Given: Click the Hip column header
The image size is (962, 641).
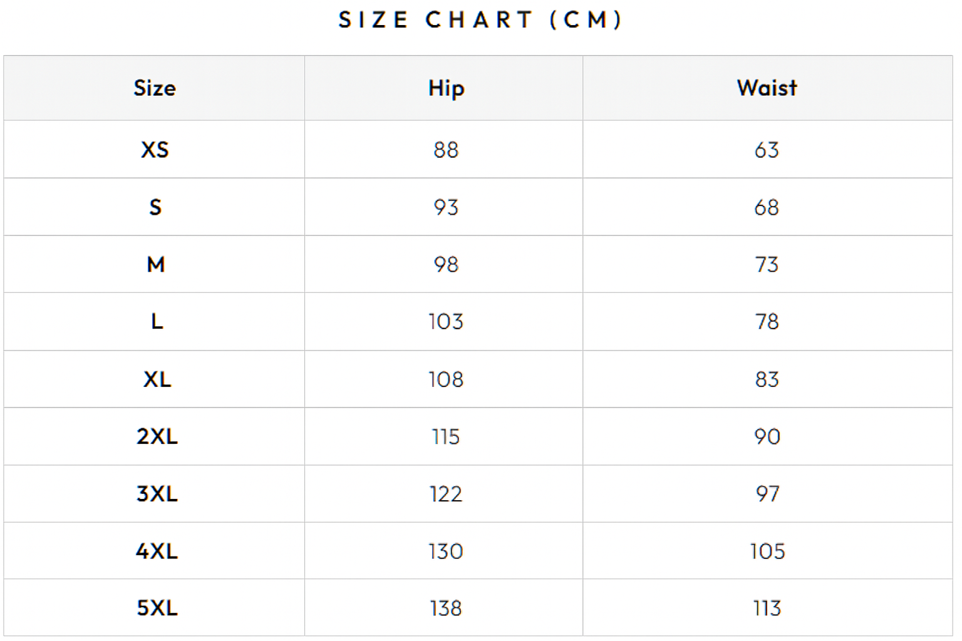Looking at the screenshot, I should 446,88.
